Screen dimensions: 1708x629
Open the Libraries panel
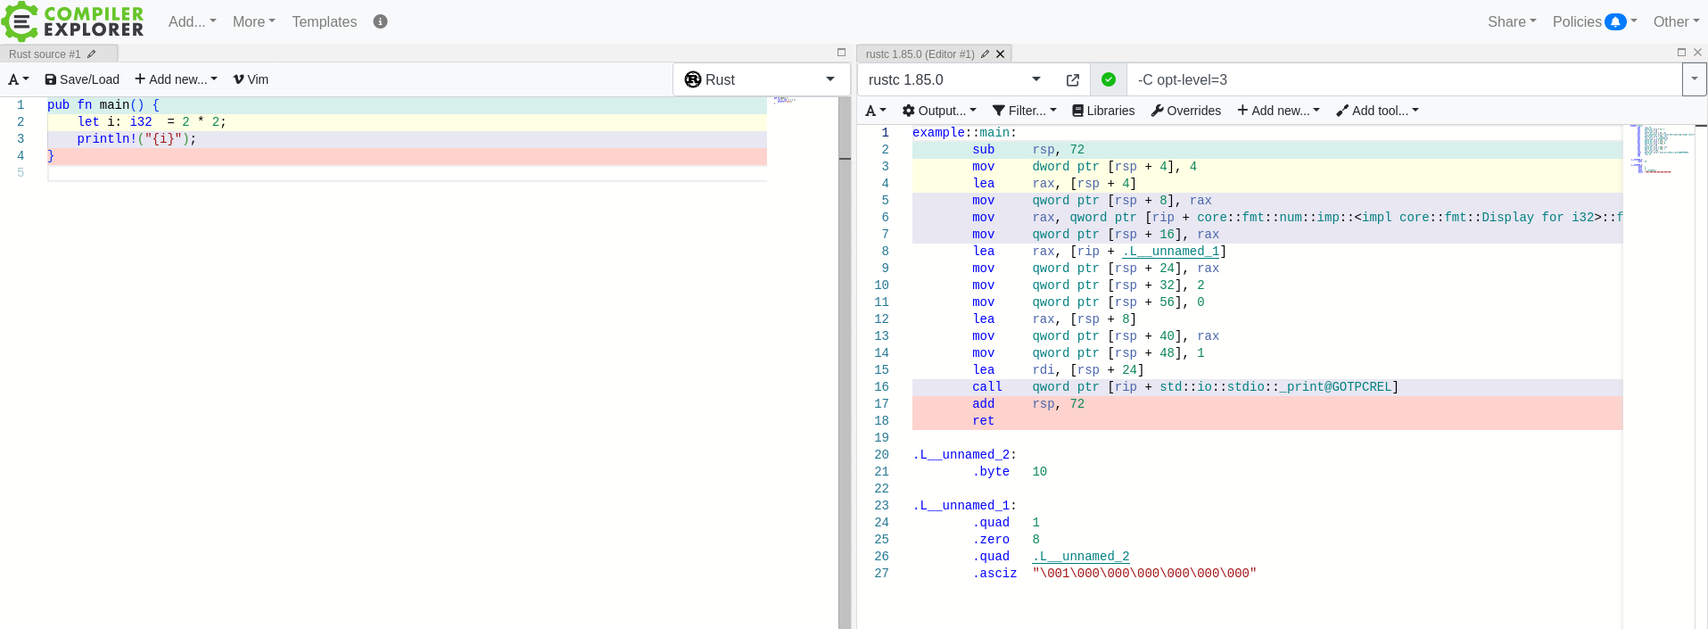click(1103, 111)
